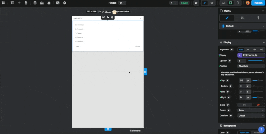Bind the Left property plug icon
This screenshot has width=266, height=134.
coord(228,92)
